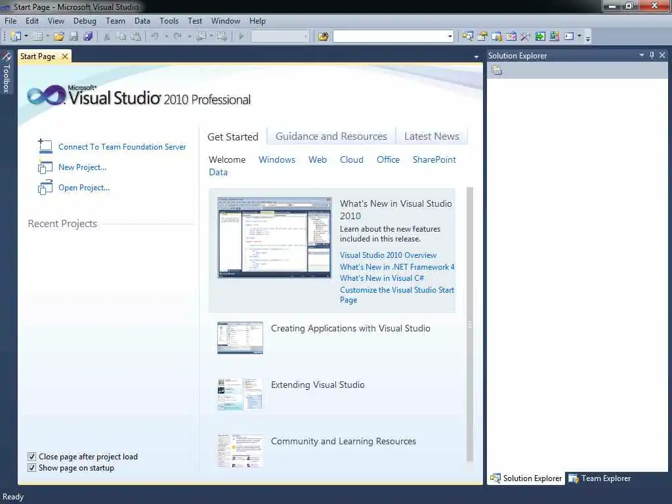Select the Cloud category link

352,159
